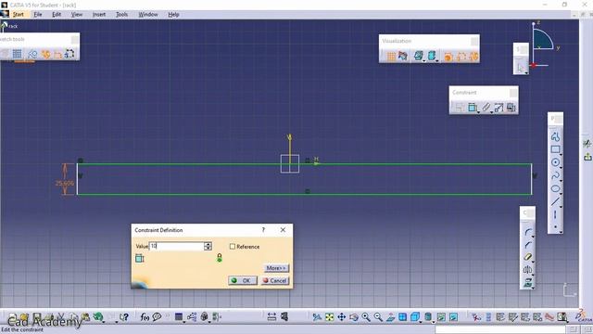This screenshot has height=334, width=593.
Task: Expand the Rectangle tool dropdown arrow
Action: tap(561, 155)
